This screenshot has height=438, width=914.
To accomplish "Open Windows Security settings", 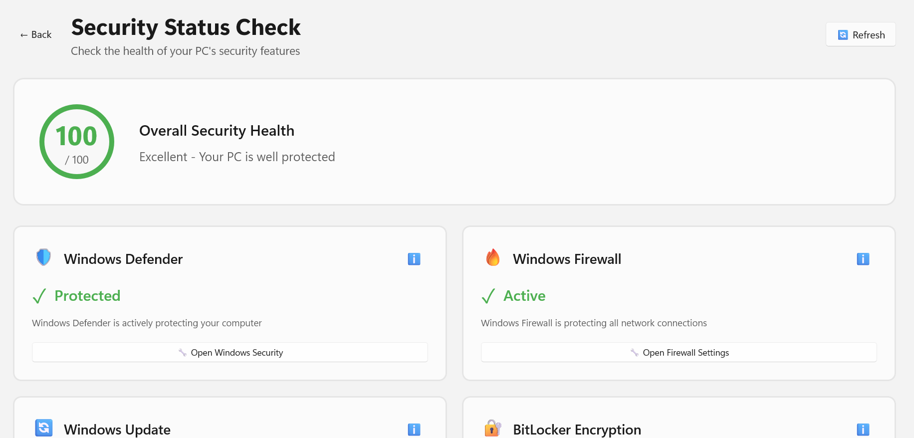I will pyautogui.click(x=229, y=352).
